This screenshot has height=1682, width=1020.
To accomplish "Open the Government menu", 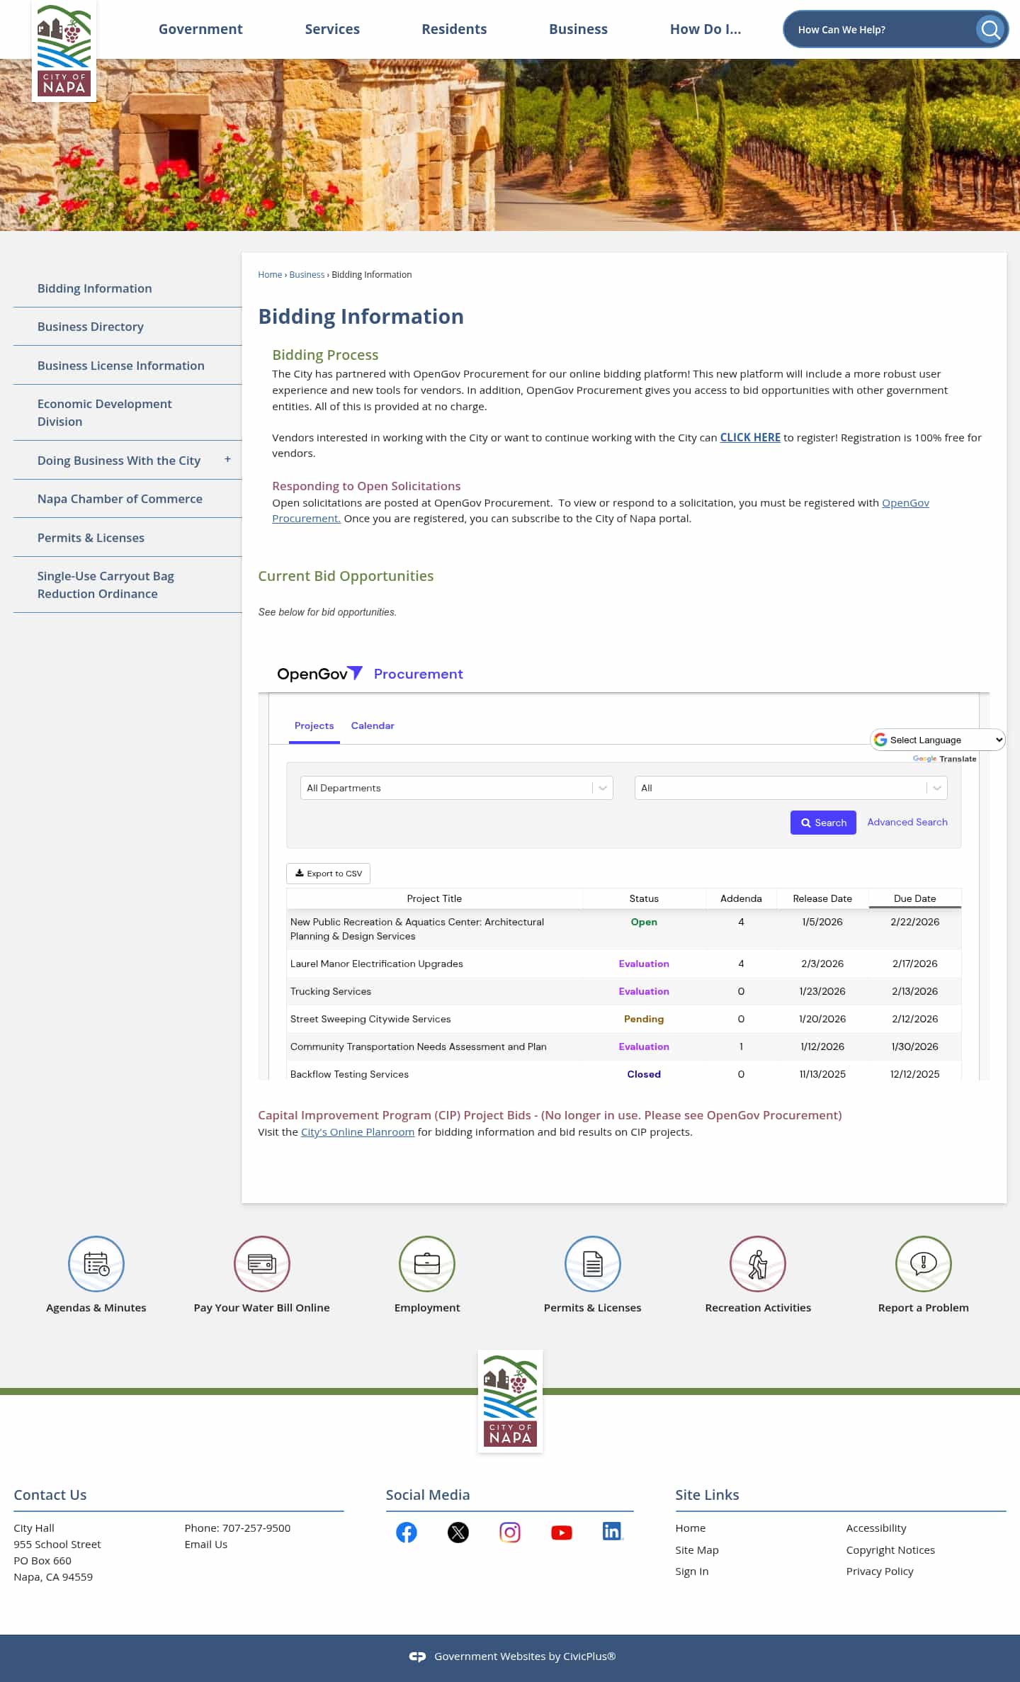I will pos(200,29).
